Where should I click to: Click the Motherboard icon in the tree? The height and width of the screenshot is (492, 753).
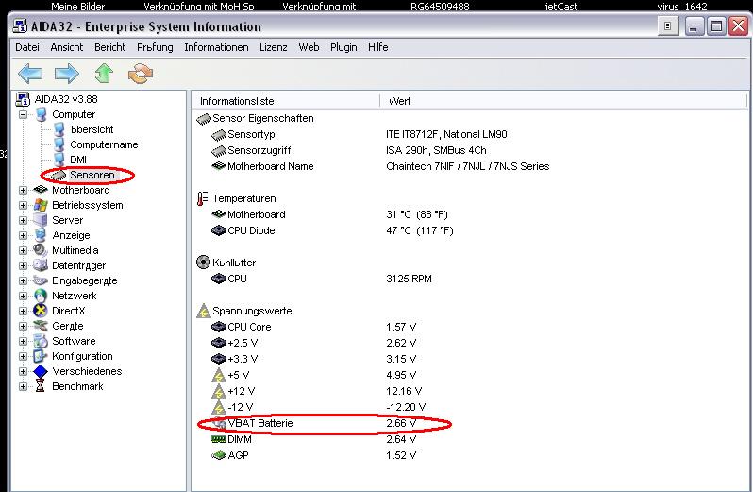pos(41,190)
